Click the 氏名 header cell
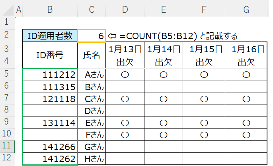273x166 pixels. click(x=92, y=55)
